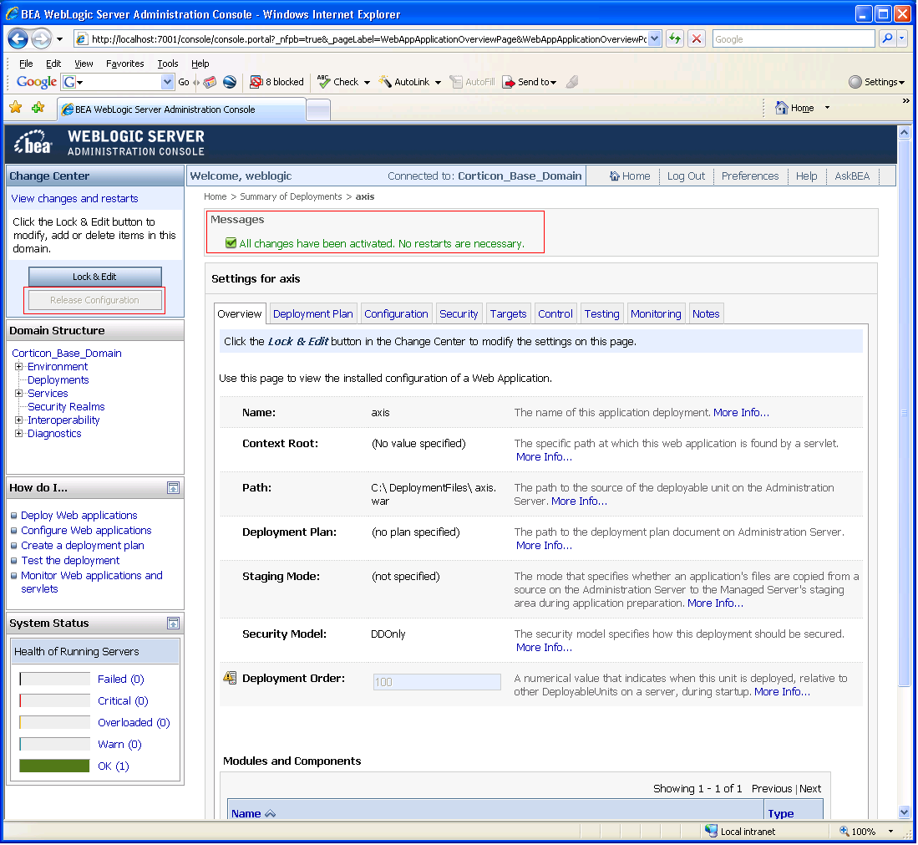Minimize the How do I panel

(173, 488)
